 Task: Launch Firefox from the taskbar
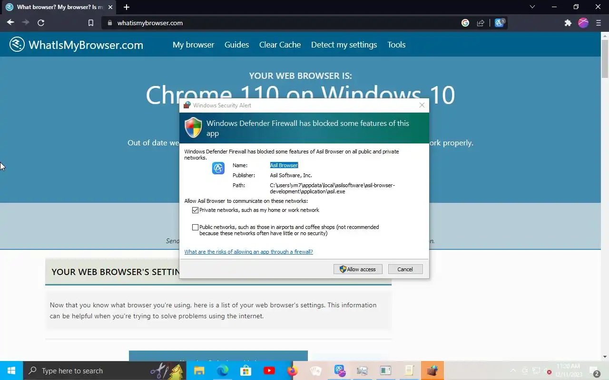point(293,370)
